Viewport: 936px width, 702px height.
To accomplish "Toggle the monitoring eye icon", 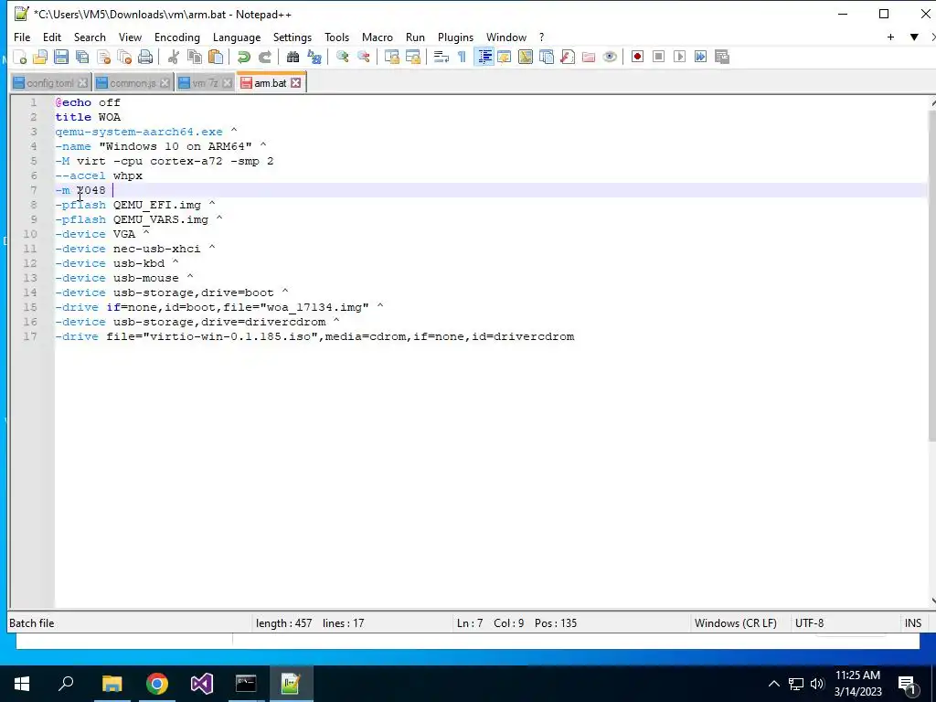I will click(x=610, y=57).
